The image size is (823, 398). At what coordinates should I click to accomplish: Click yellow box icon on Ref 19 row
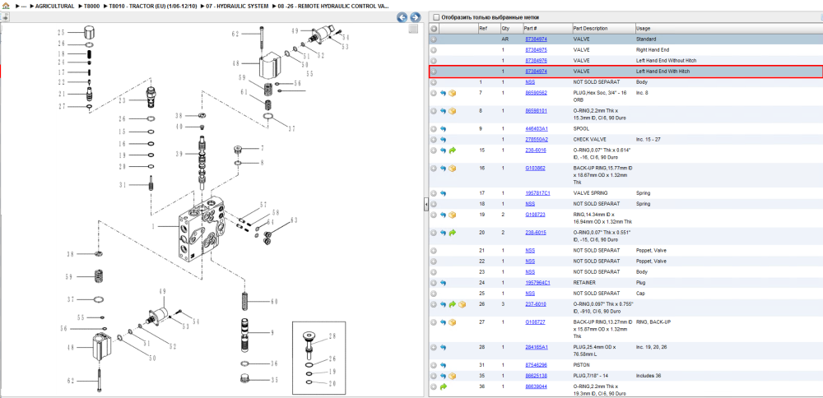tap(453, 215)
